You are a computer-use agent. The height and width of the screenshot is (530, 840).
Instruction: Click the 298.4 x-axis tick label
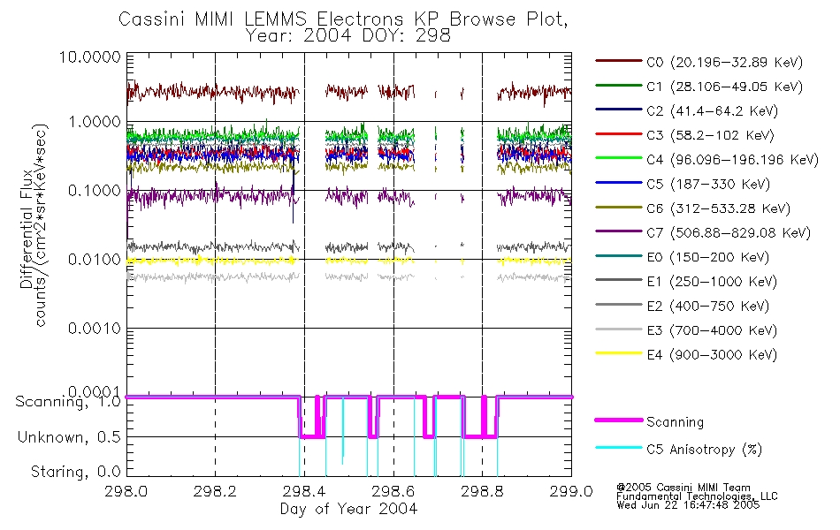[x=304, y=491]
